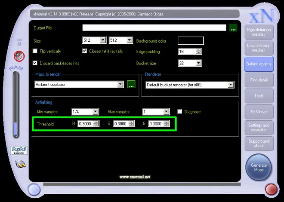Click the Output File browse button
Screen dimensions: 284x202
233,28
